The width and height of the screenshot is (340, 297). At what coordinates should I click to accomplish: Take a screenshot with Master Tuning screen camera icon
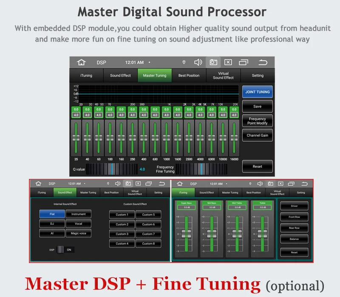pyautogui.click(x=213, y=62)
